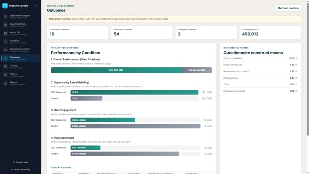Click the Recommendation quality row
The width and height of the screenshot is (309, 174).
[x=260, y=71]
